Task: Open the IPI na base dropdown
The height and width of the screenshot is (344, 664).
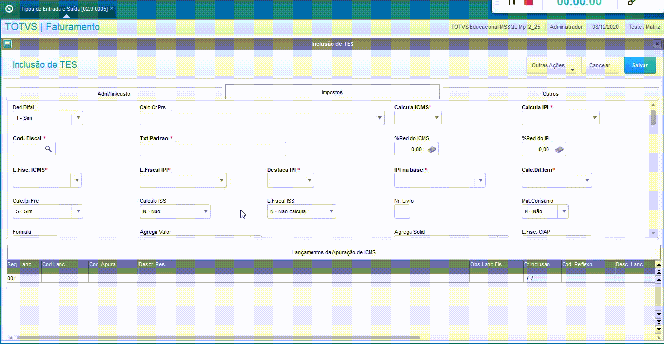Action: click(480, 180)
